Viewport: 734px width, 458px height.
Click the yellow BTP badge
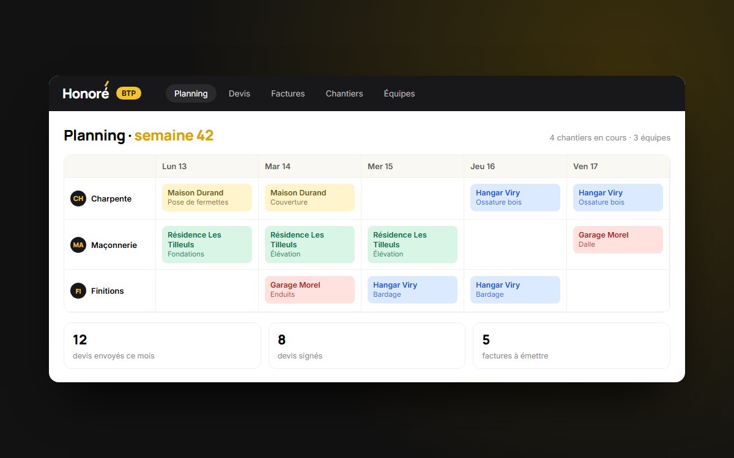[x=128, y=93]
